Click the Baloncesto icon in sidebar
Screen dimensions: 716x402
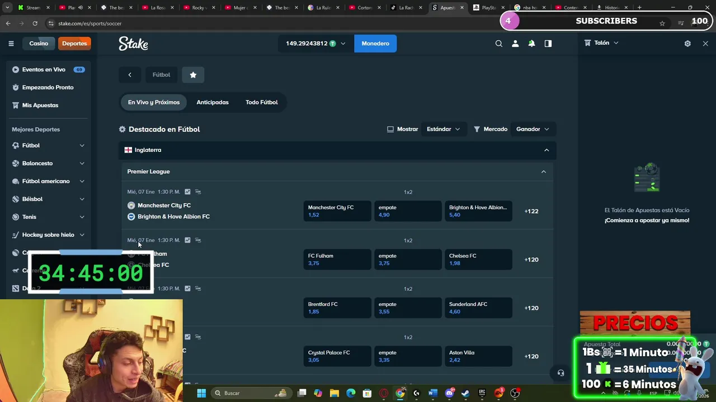[16, 163]
